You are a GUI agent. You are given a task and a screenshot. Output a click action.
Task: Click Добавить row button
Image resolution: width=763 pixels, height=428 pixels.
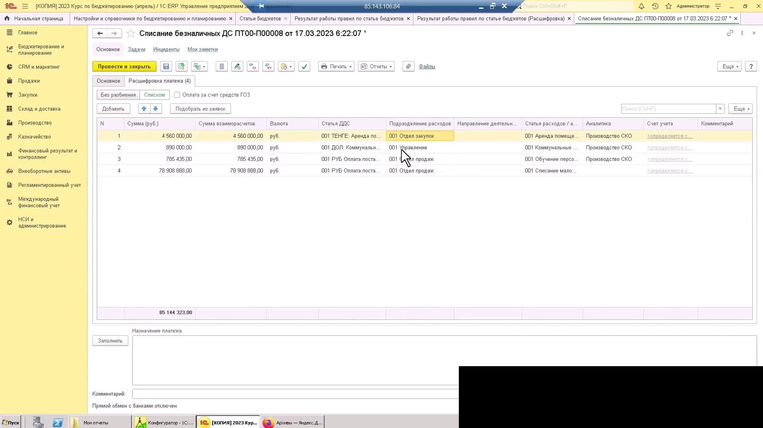point(113,109)
